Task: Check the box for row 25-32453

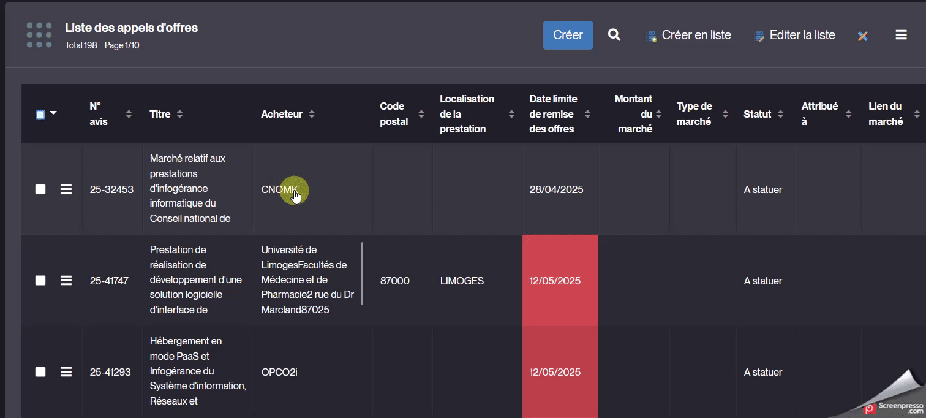Action: tap(40, 189)
